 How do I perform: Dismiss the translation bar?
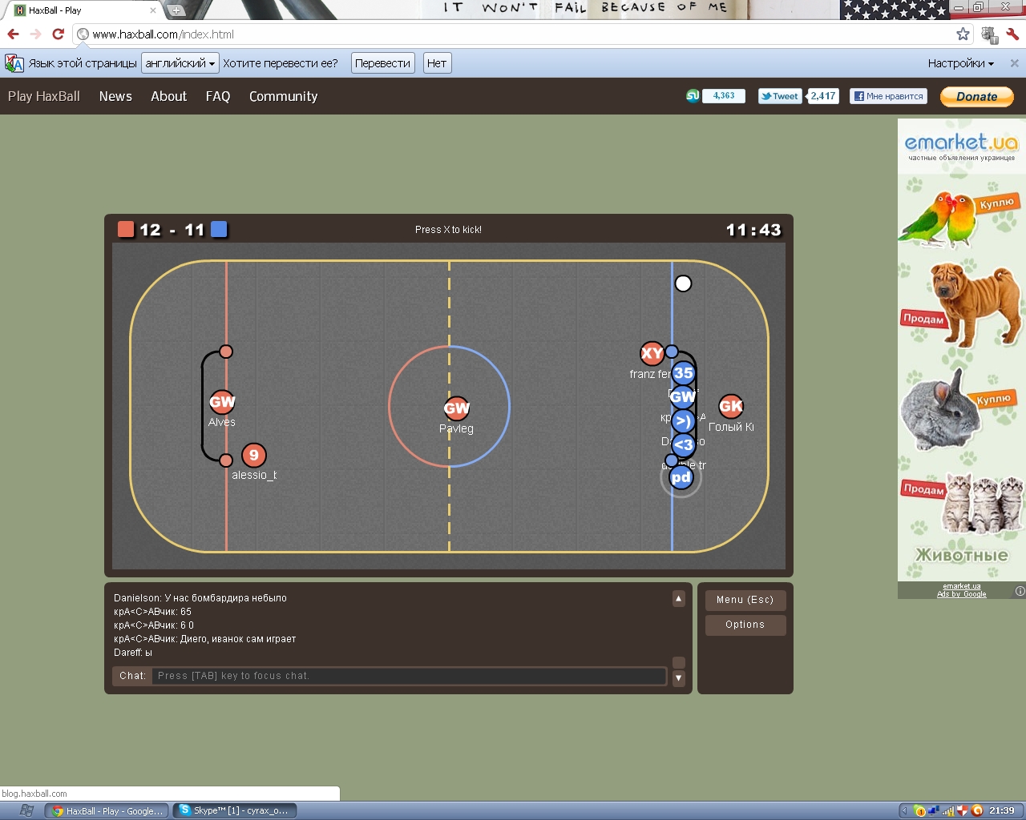pos(1014,63)
